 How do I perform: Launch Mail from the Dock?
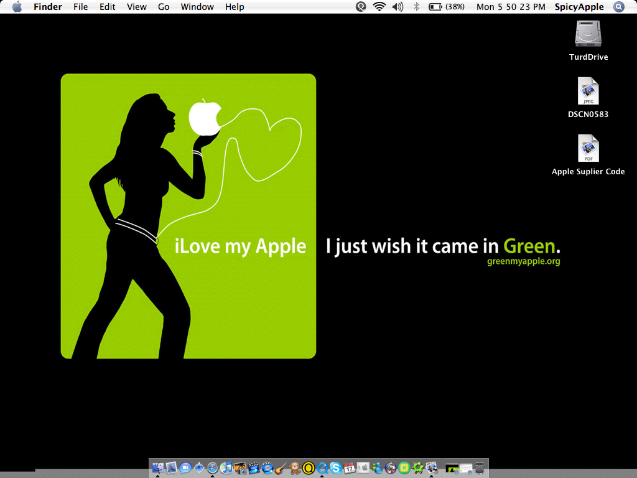pyautogui.click(x=172, y=468)
